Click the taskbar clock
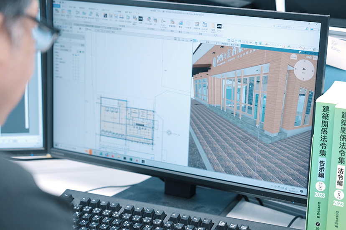This screenshot has height=230, width=346. click(x=293, y=190)
